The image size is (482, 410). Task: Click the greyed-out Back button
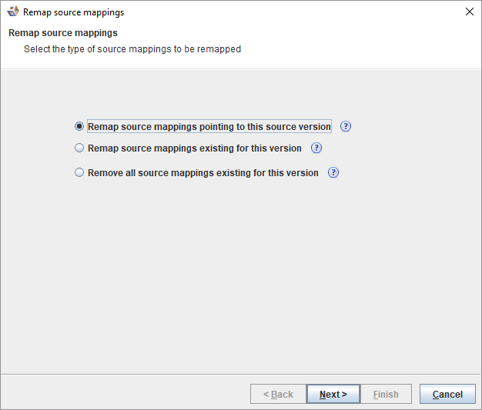coord(278,394)
